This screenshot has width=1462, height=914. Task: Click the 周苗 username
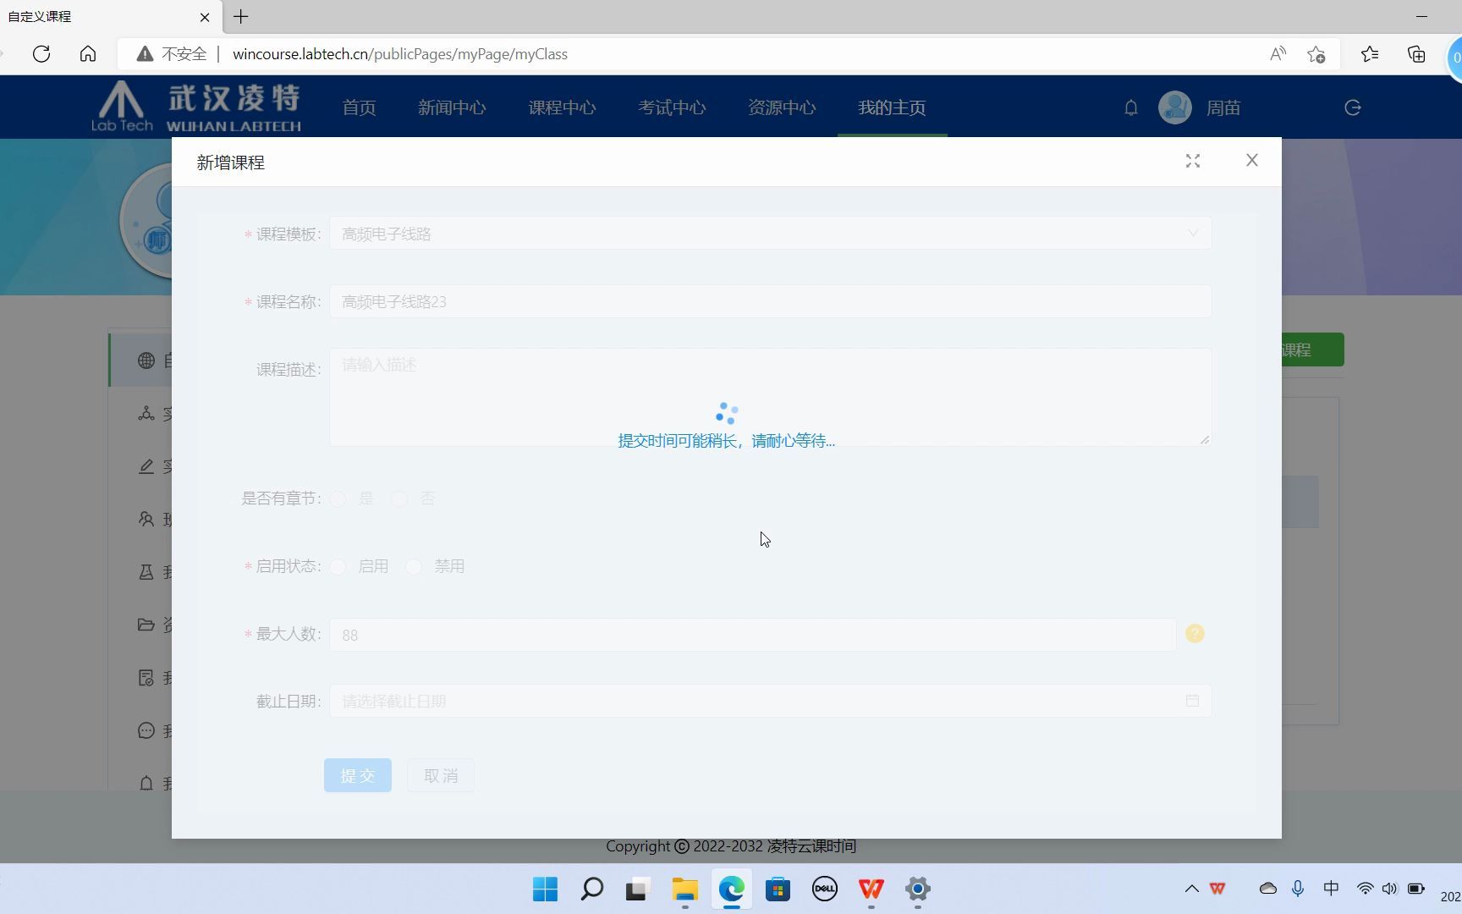coord(1223,107)
